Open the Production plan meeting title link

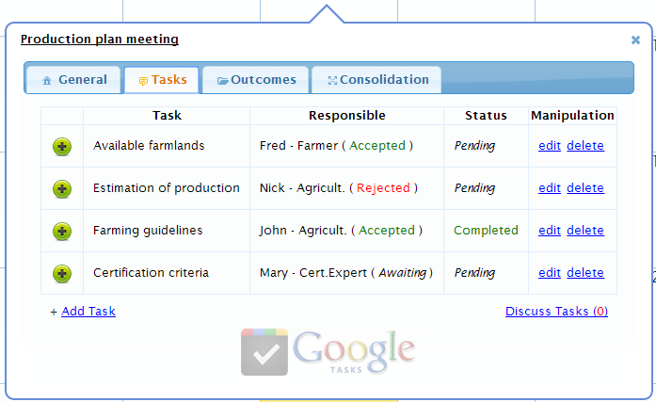[100, 39]
